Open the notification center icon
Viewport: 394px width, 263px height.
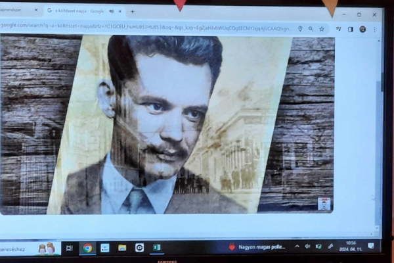click(371, 246)
